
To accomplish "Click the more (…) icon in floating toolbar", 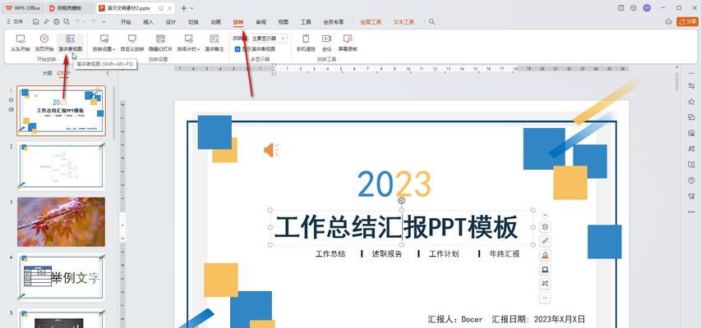I will [545, 298].
